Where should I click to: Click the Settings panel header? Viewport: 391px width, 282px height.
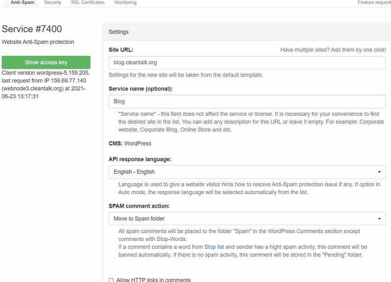[x=247, y=32]
